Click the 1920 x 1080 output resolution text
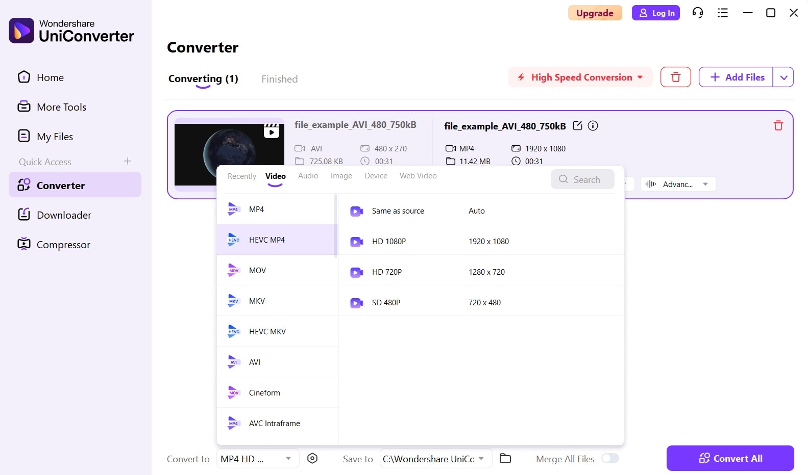808x475 pixels. coord(545,149)
